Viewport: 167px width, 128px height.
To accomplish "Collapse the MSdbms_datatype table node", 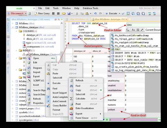I will point(12,27).
